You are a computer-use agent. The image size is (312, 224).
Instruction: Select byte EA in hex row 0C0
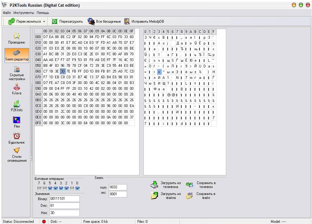tap(132, 106)
